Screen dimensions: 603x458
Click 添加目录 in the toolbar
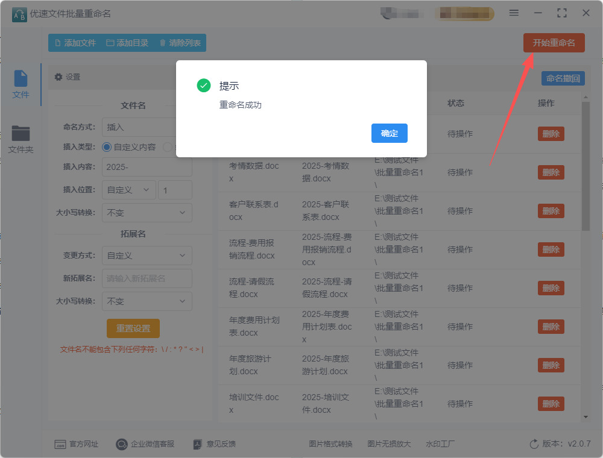(127, 43)
